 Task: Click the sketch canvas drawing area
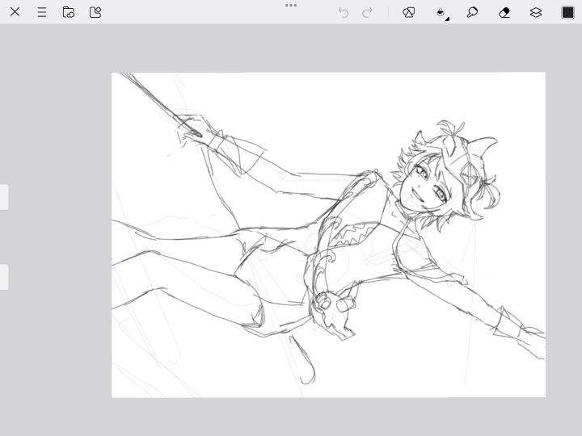328,235
